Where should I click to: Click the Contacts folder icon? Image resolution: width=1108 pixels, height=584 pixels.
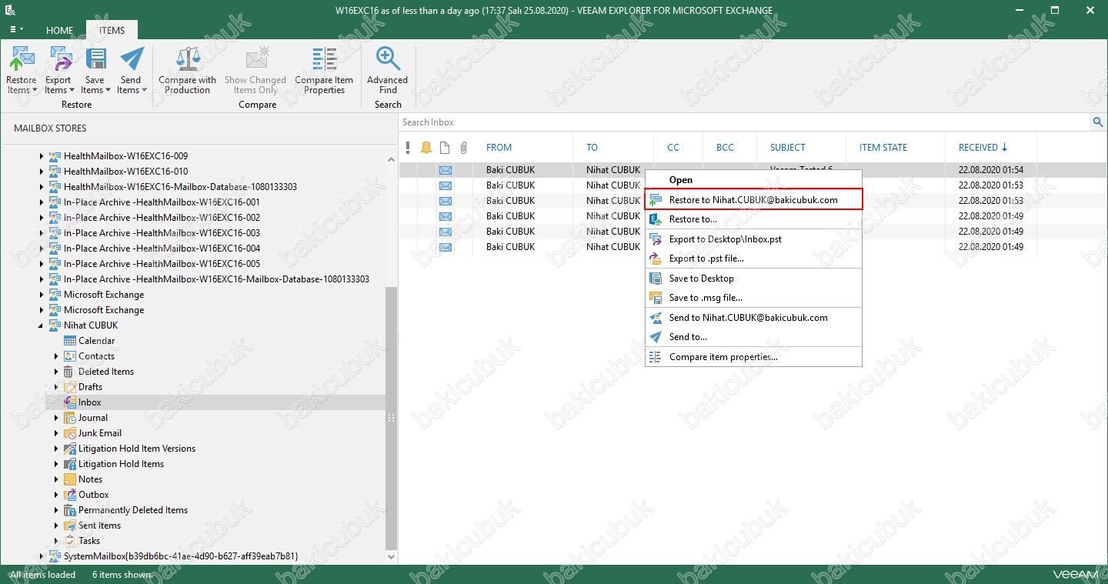tap(70, 356)
